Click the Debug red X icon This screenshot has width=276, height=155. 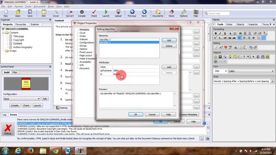[8, 129]
